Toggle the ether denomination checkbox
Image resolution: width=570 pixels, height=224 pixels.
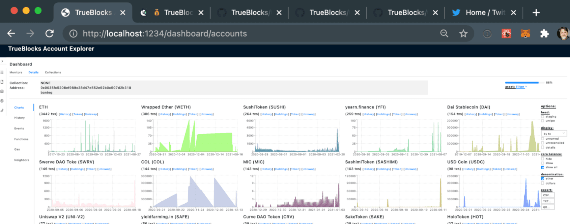pyautogui.click(x=543, y=179)
